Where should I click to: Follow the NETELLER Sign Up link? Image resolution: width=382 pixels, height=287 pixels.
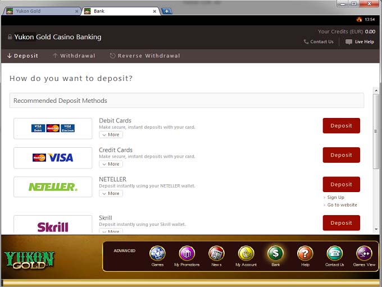click(x=335, y=198)
